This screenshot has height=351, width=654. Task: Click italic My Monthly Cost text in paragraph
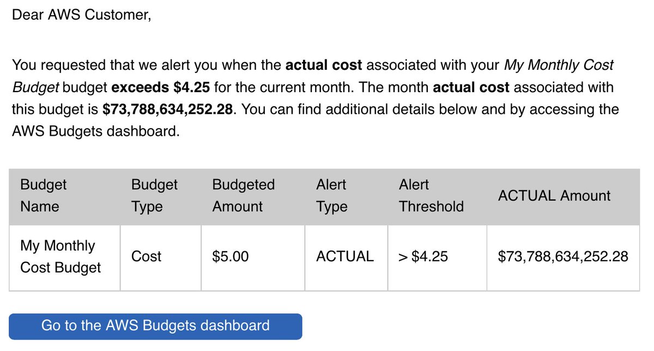pos(559,65)
